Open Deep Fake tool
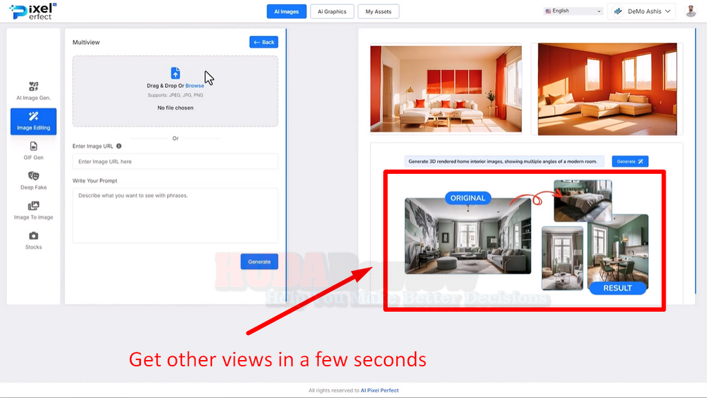Viewport: 707px width, 398px height. click(33, 181)
